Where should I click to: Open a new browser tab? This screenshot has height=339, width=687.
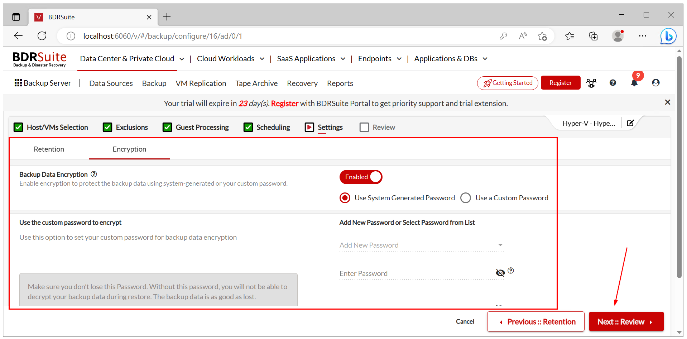pos(167,17)
